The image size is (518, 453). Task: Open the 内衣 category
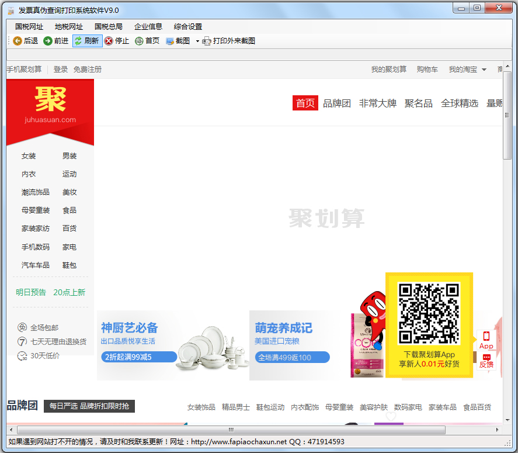click(x=29, y=174)
